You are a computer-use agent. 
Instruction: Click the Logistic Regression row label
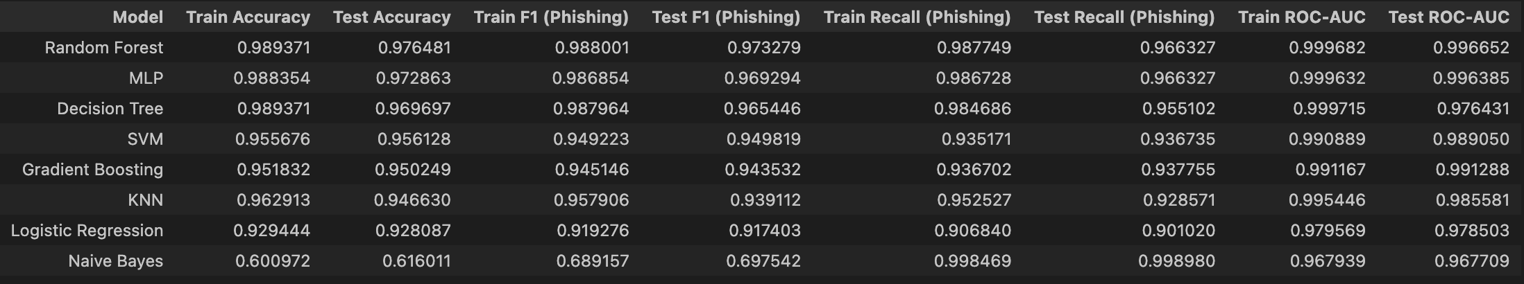87,231
